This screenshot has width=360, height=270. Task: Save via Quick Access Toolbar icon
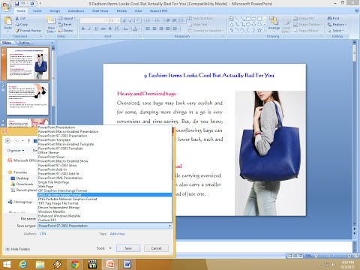16,4
